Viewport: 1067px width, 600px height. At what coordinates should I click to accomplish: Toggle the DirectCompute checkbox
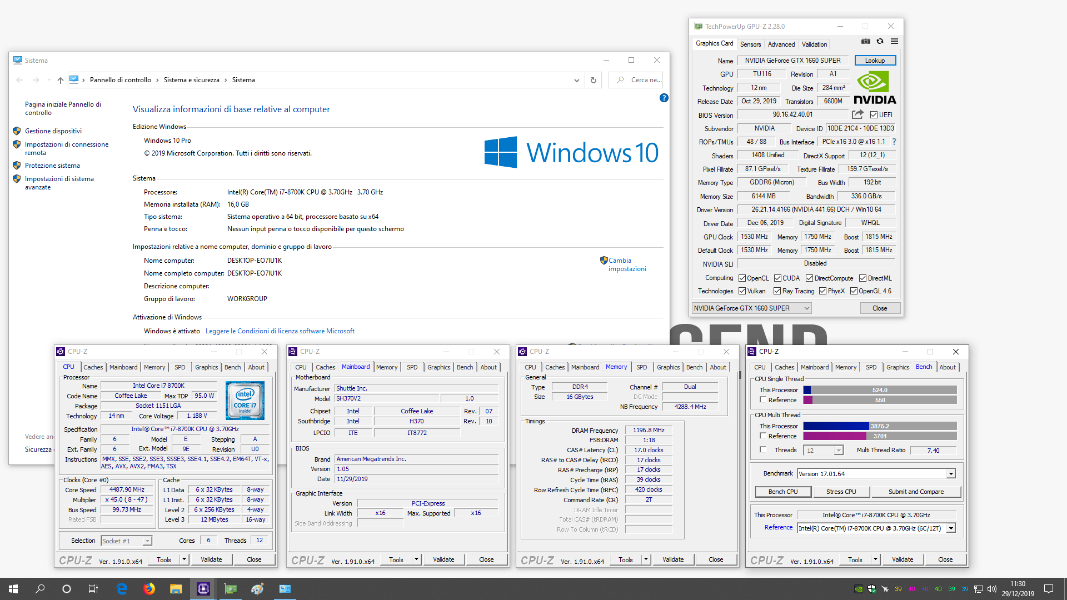[810, 278]
